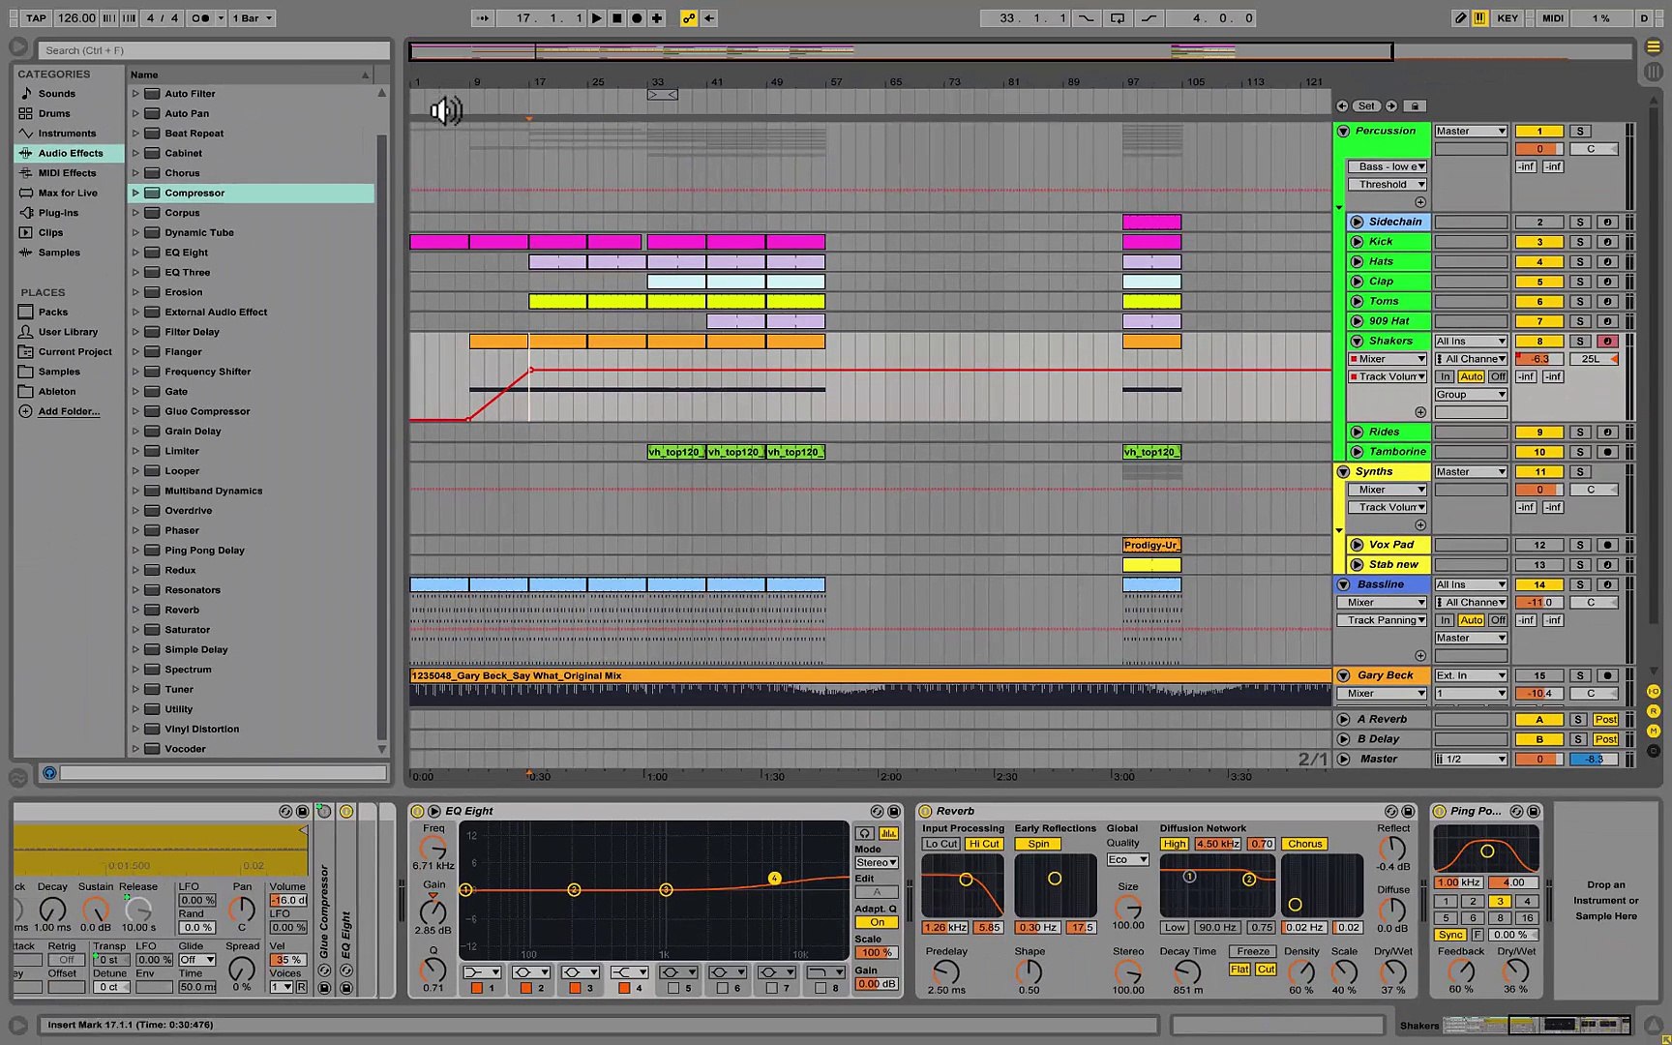The height and width of the screenshot is (1045, 1672).
Task: Unfold the Sidechain track
Action: click(1357, 222)
